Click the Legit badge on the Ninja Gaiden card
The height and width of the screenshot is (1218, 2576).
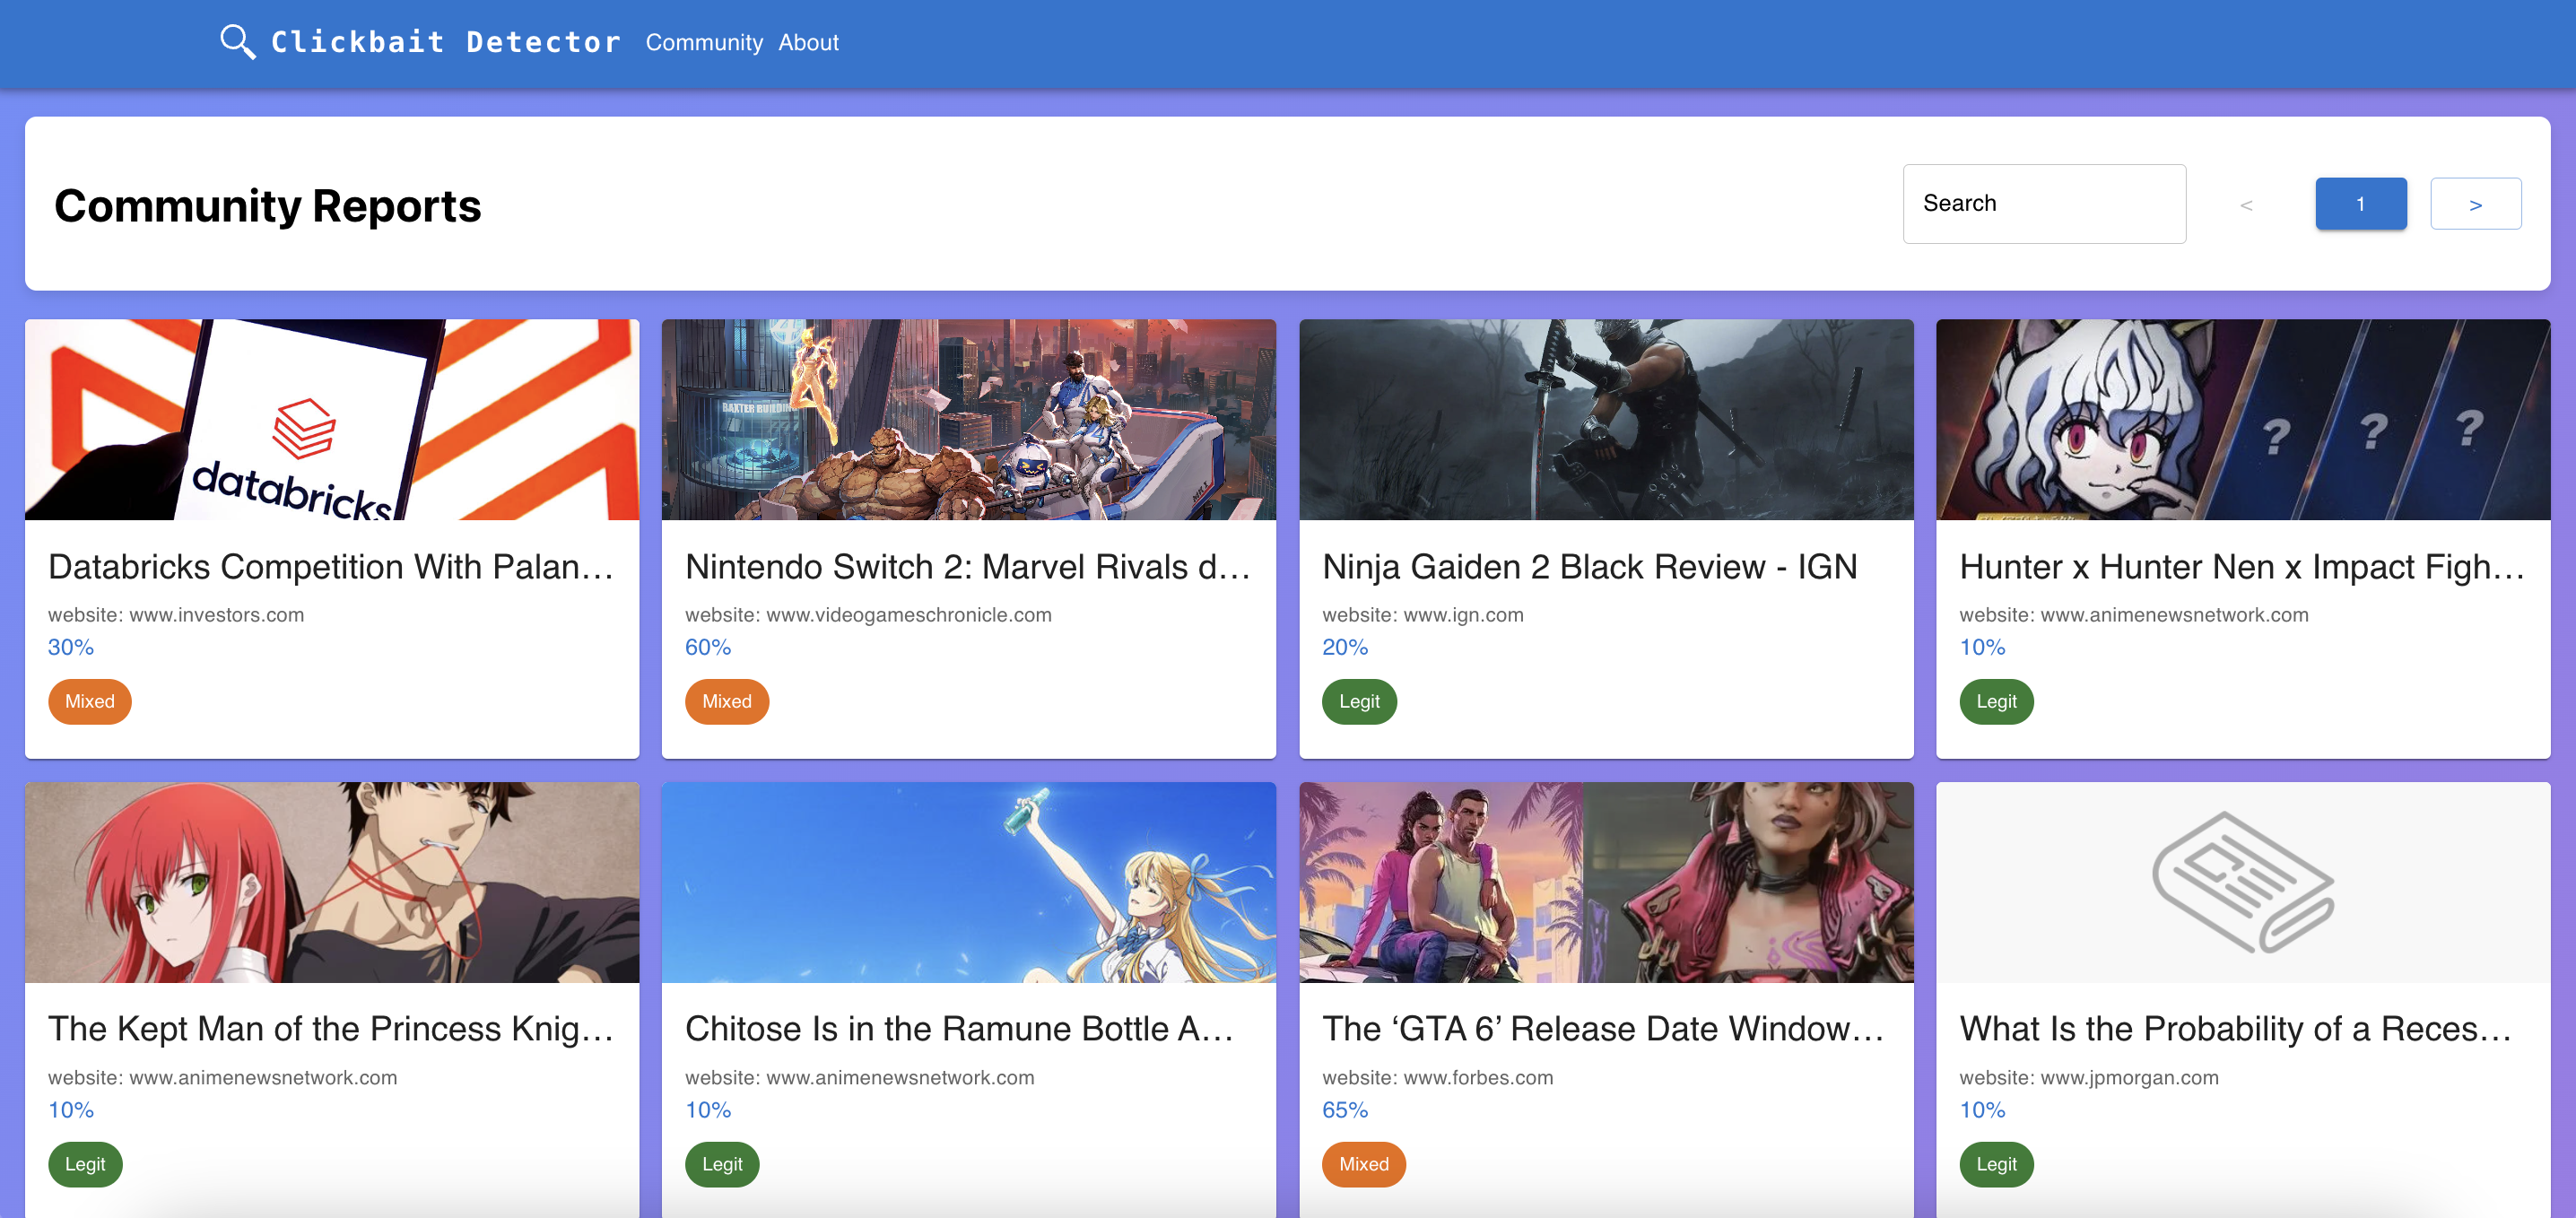[x=1358, y=701]
